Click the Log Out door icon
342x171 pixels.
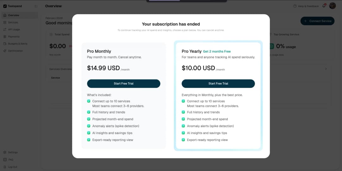point(5,167)
